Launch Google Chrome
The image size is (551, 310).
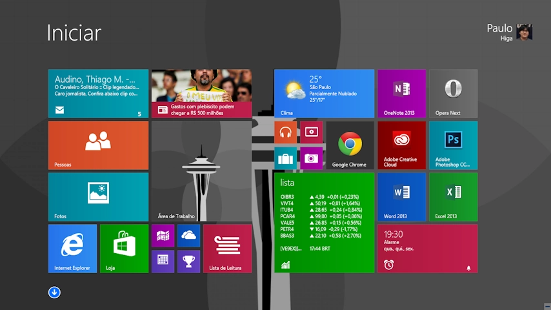coord(350,145)
